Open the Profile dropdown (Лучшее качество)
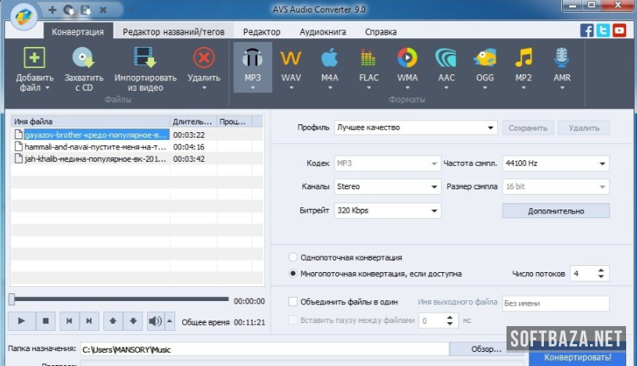The width and height of the screenshot is (637, 366). tap(416, 127)
